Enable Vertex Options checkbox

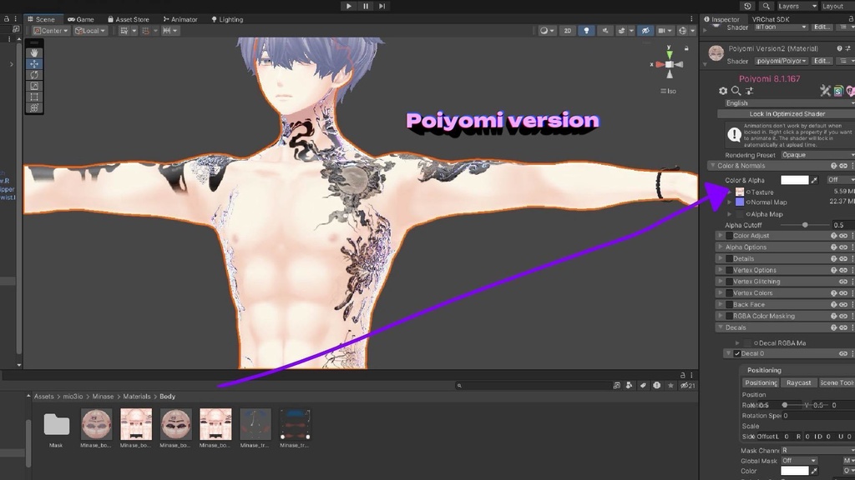pos(729,270)
